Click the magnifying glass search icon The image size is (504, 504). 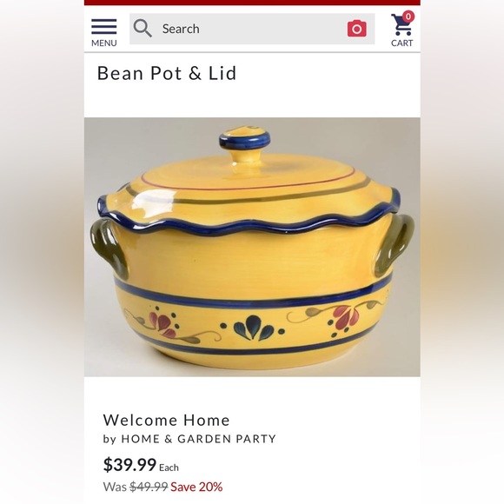[143, 29]
